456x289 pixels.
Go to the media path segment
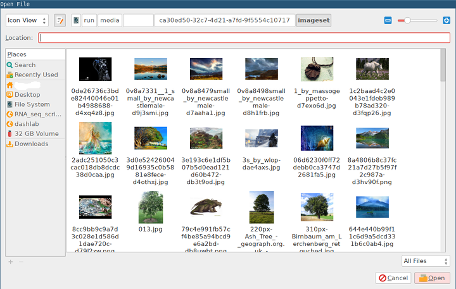click(x=110, y=20)
